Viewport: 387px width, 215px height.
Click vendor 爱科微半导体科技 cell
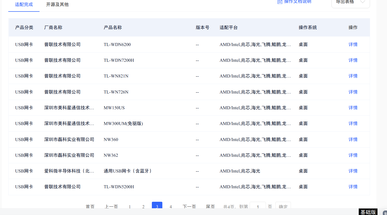click(x=69, y=171)
